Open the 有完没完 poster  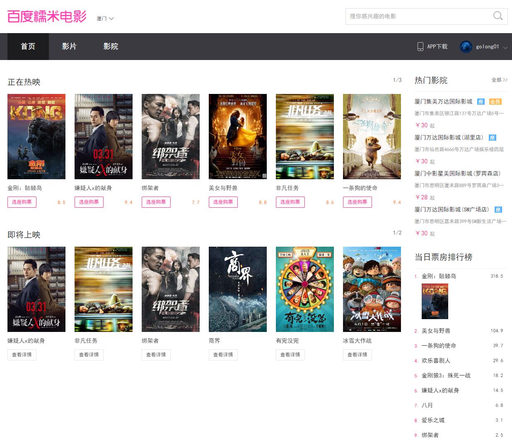305,289
